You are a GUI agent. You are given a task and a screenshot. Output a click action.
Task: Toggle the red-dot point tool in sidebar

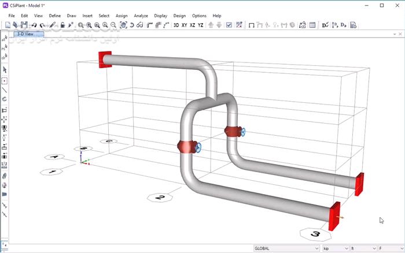pos(5,80)
